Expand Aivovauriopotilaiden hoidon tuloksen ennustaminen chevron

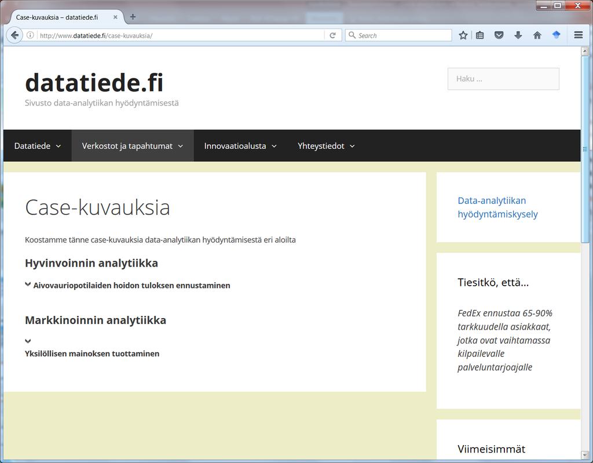[x=28, y=285]
